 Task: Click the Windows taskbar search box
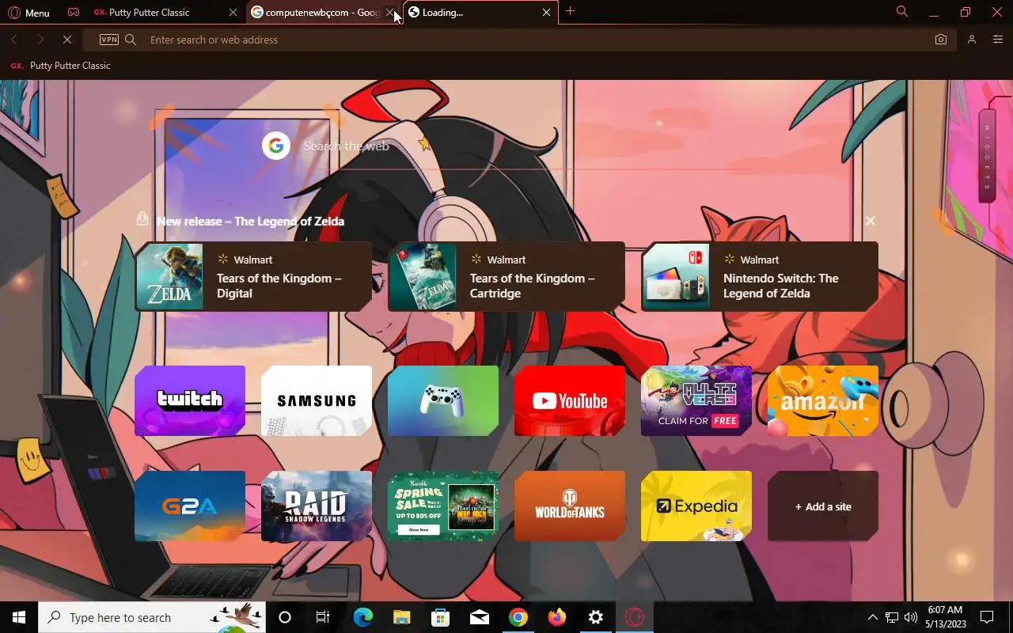(x=152, y=617)
